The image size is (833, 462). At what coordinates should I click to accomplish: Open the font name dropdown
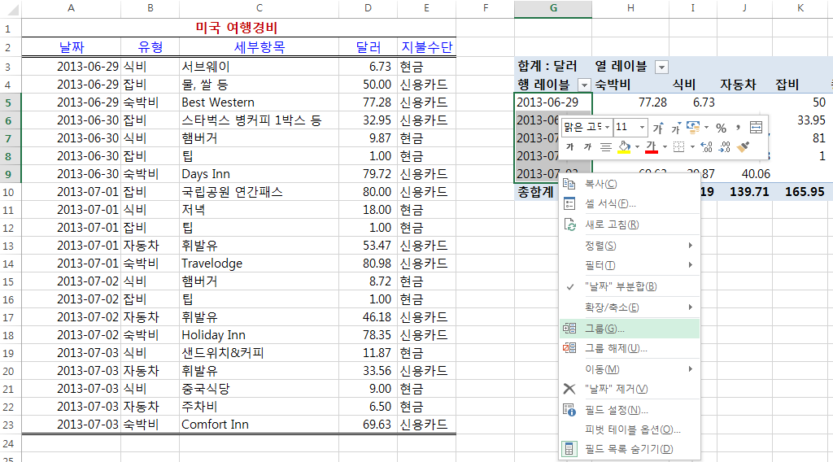(607, 128)
